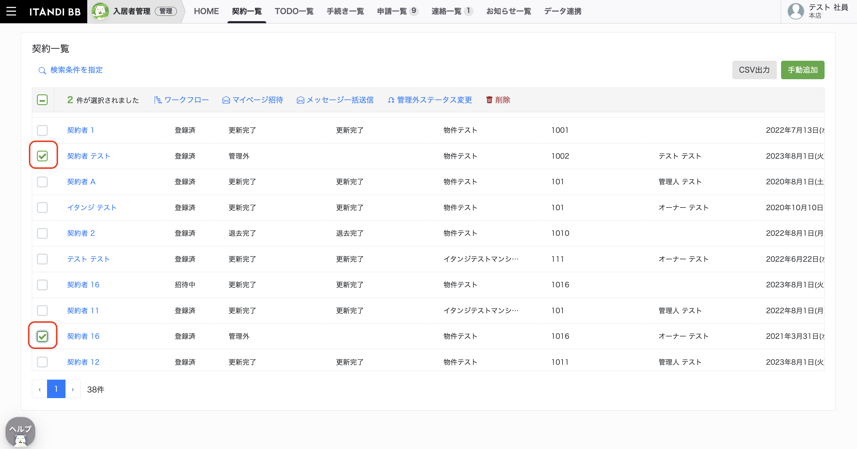Check the box for 契約者 1
This screenshot has height=449, width=857.
(x=42, y=130)
